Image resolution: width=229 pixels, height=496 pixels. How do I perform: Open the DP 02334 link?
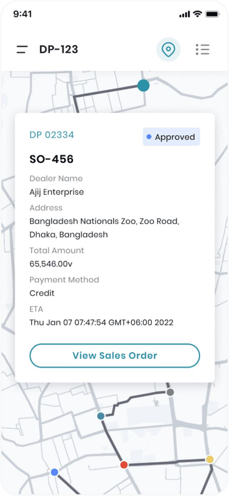[52, 135]
